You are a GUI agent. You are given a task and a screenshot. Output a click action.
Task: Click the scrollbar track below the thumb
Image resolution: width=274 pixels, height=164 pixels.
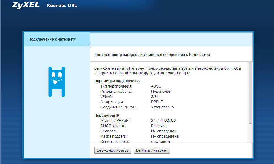(x=250, y=134)
